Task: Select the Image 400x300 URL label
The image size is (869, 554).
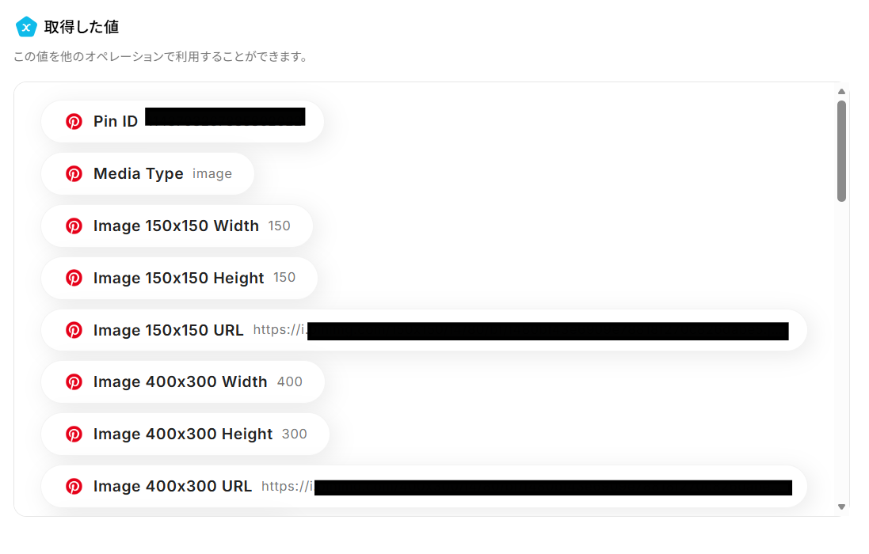Action: tap(173, 487)
